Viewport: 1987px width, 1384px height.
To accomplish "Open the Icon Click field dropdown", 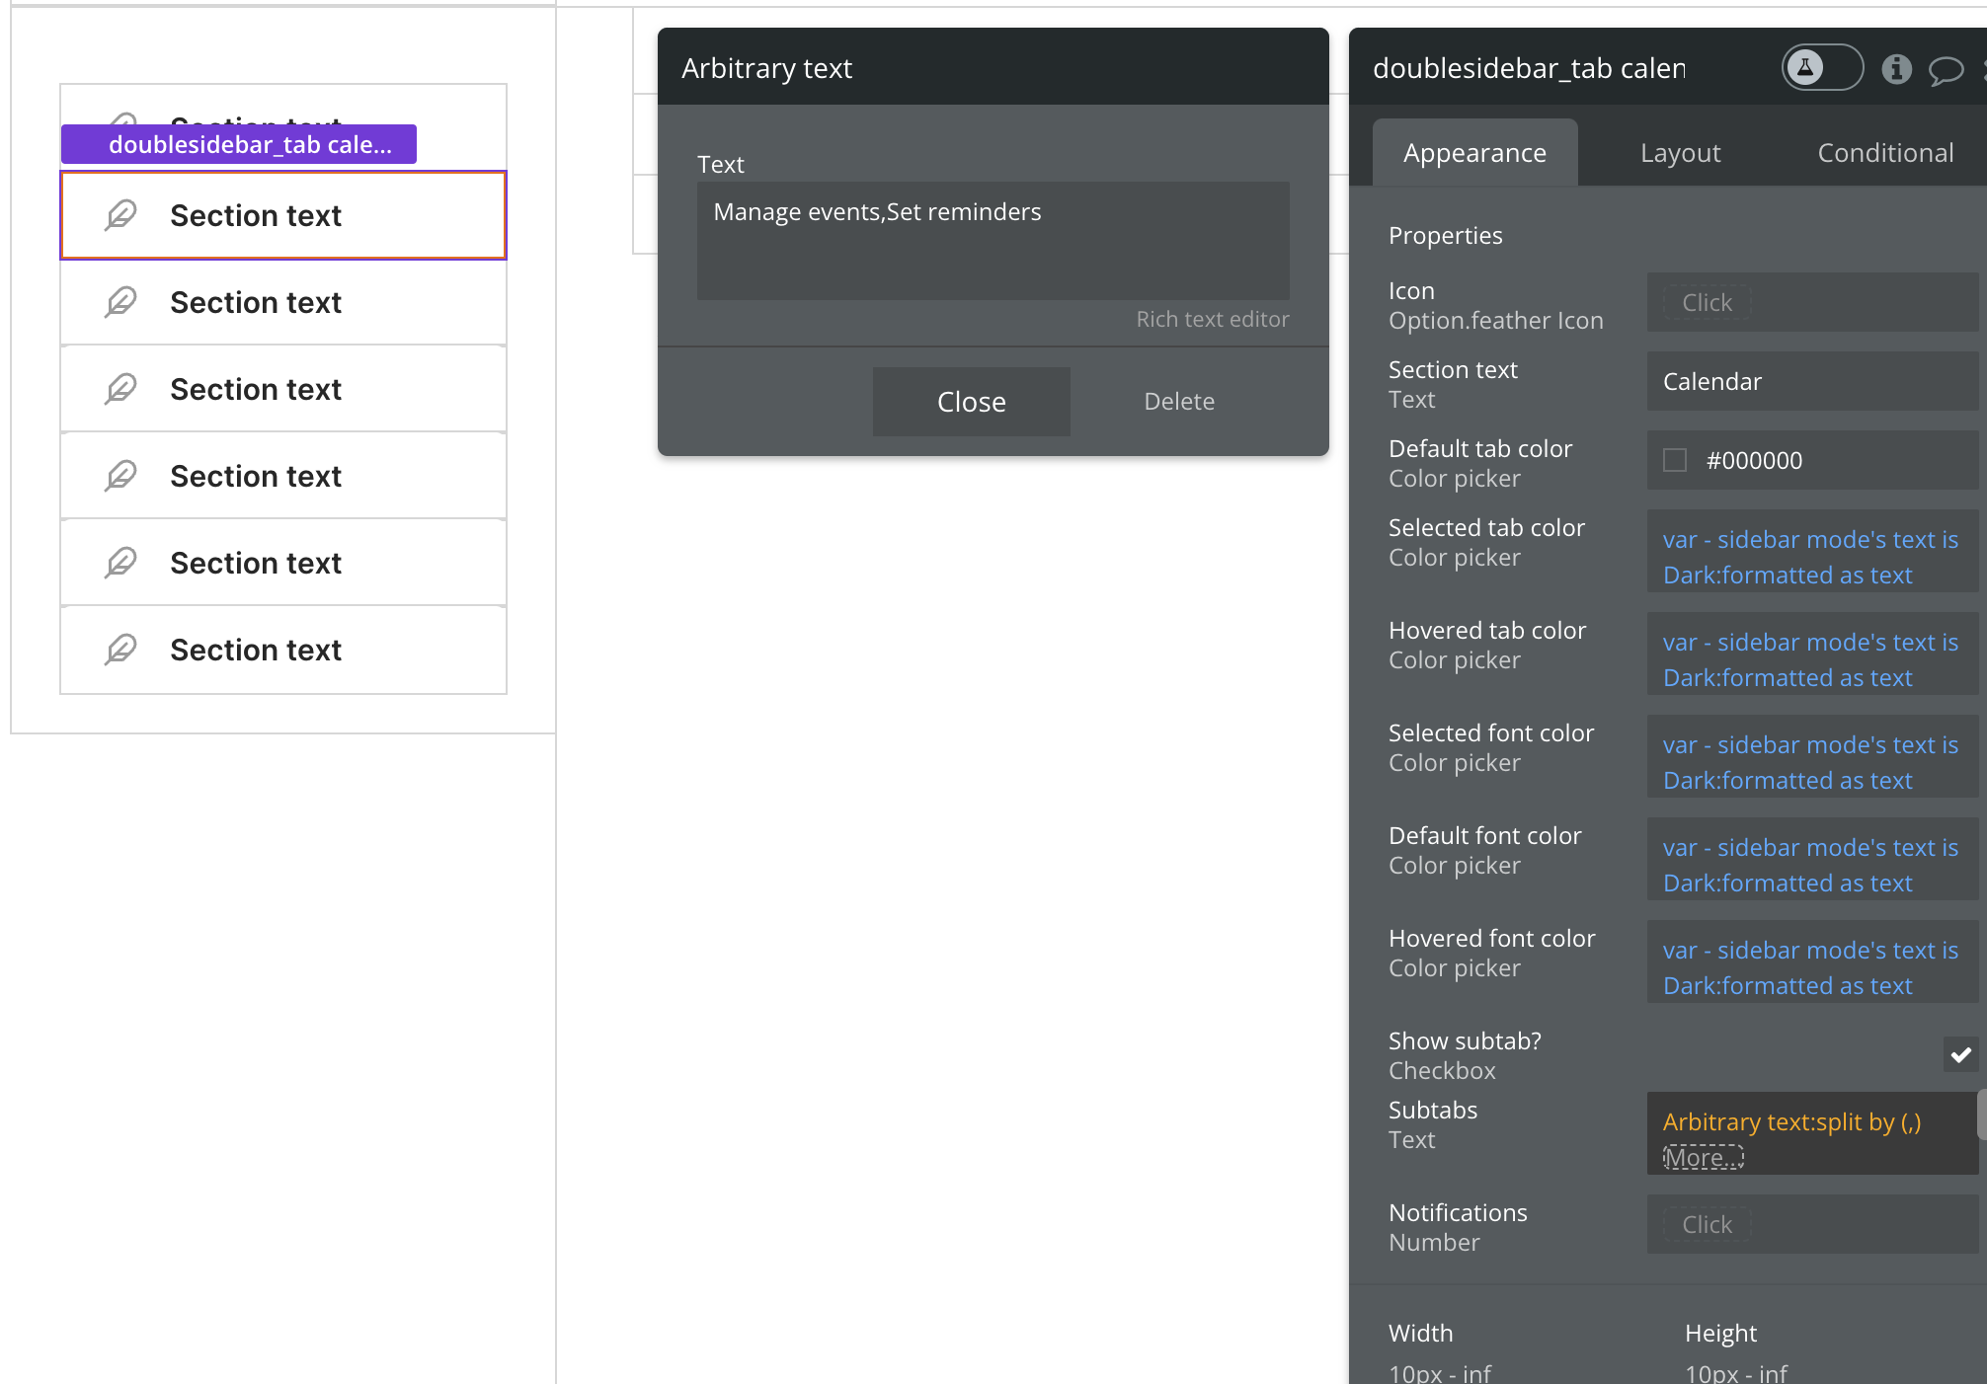I will tap(1707, 303).
